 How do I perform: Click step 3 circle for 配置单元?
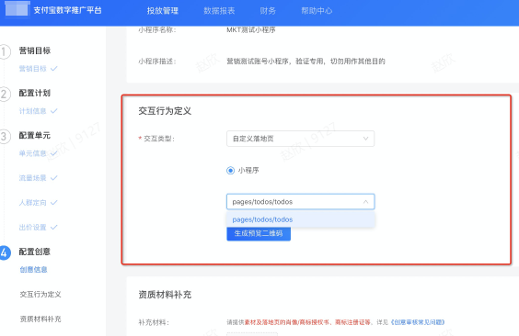4,136
